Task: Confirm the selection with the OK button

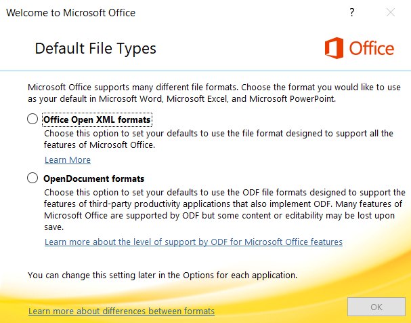Action: (x=376, y=307)
